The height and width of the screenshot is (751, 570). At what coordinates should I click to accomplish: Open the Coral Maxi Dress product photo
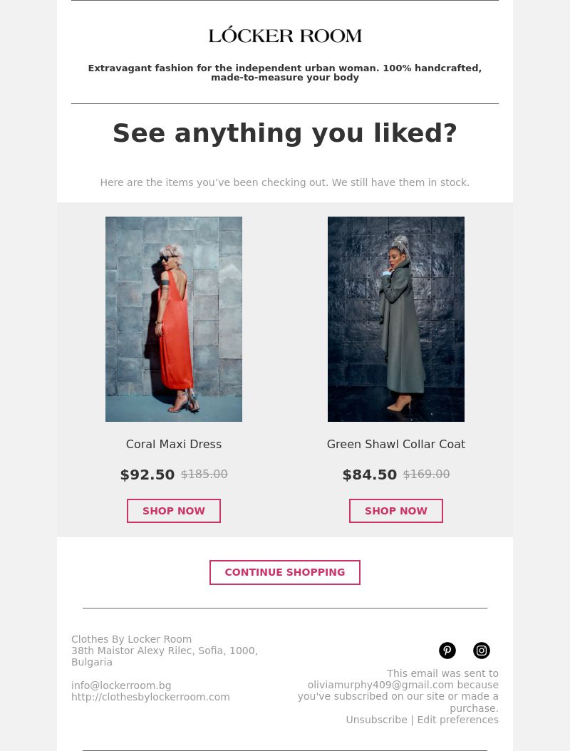click(x=174, y=319)
